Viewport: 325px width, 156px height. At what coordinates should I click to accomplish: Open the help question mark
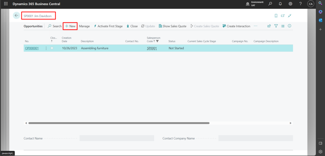[x=301, y=4]
